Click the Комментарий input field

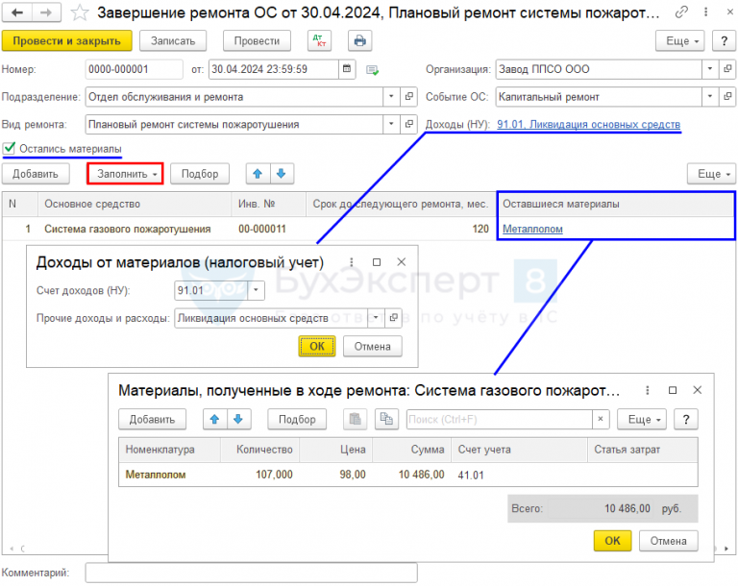252,573
